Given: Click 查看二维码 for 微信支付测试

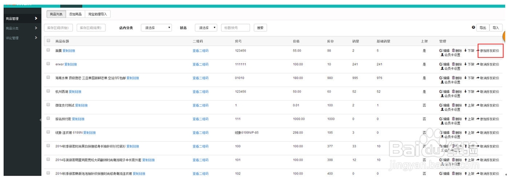Looking at the screenshot, I should click(x=200, y=105).
